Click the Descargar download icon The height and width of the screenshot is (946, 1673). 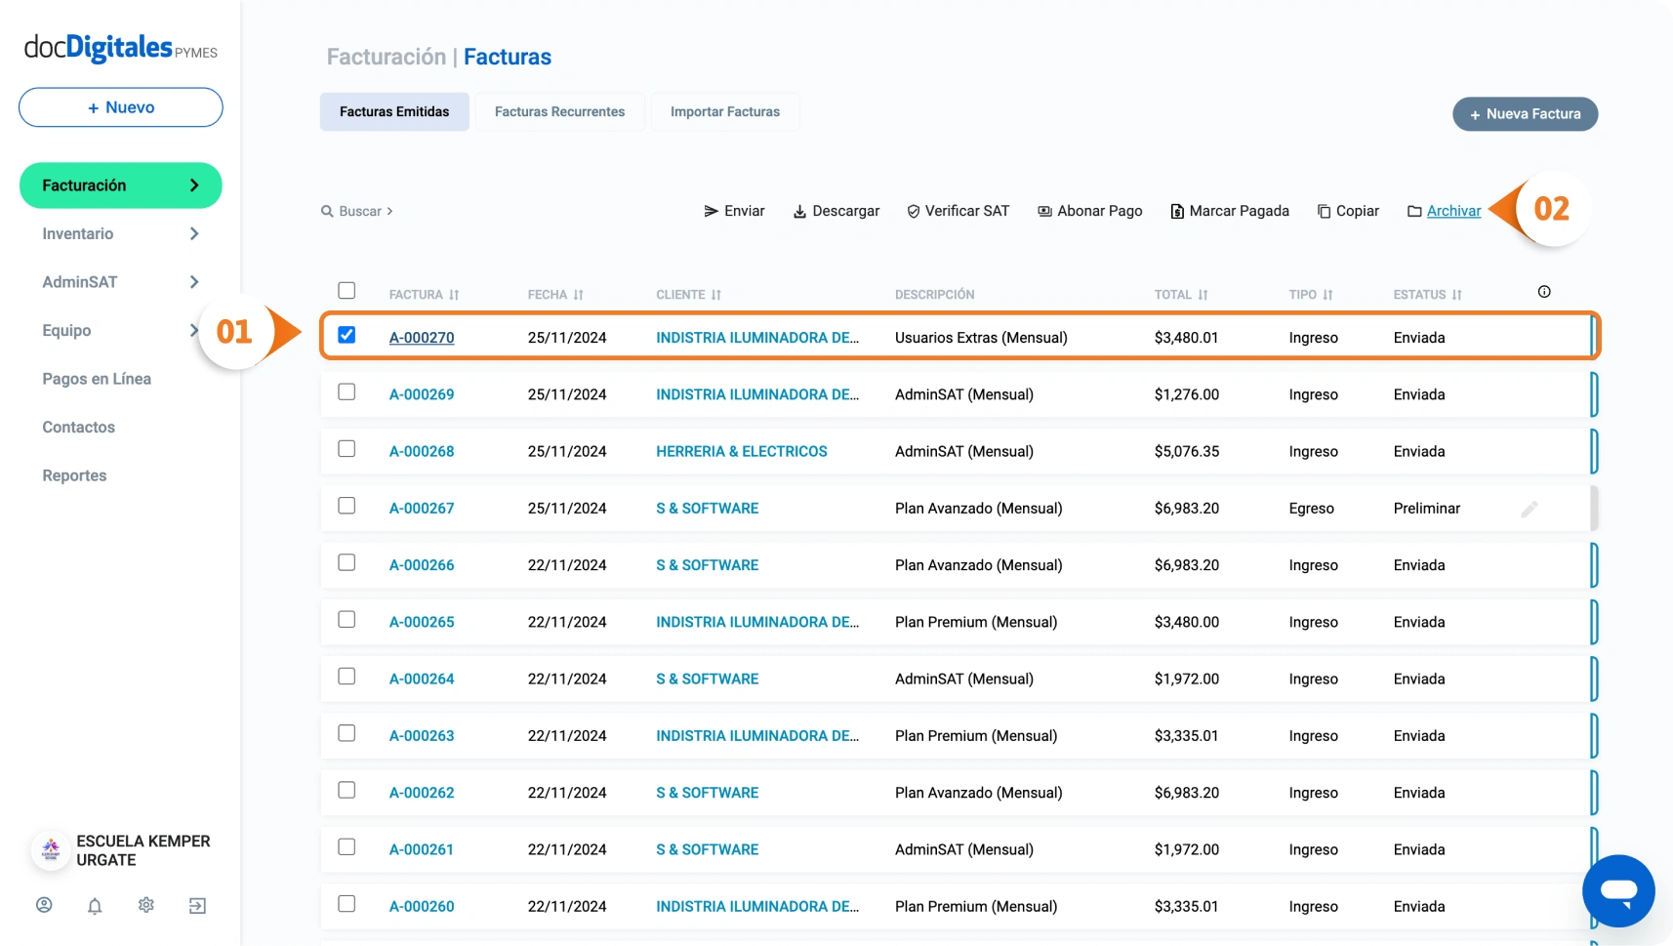coord(799,211)
